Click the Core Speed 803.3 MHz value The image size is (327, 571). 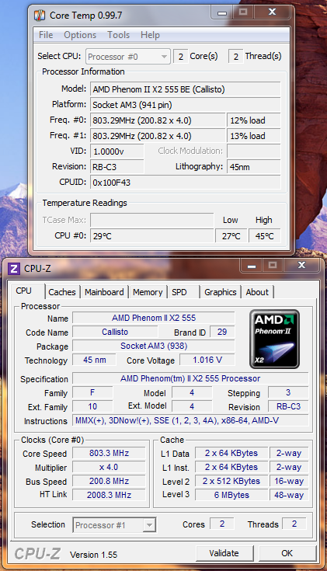[109, 453]
